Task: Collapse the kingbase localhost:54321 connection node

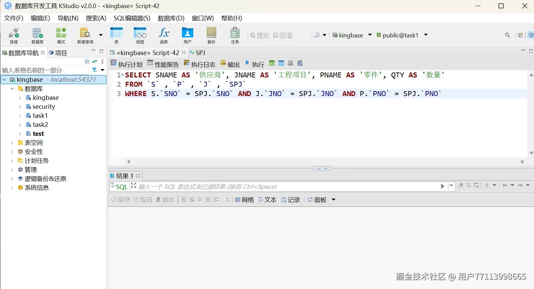Action: point(4,79)
